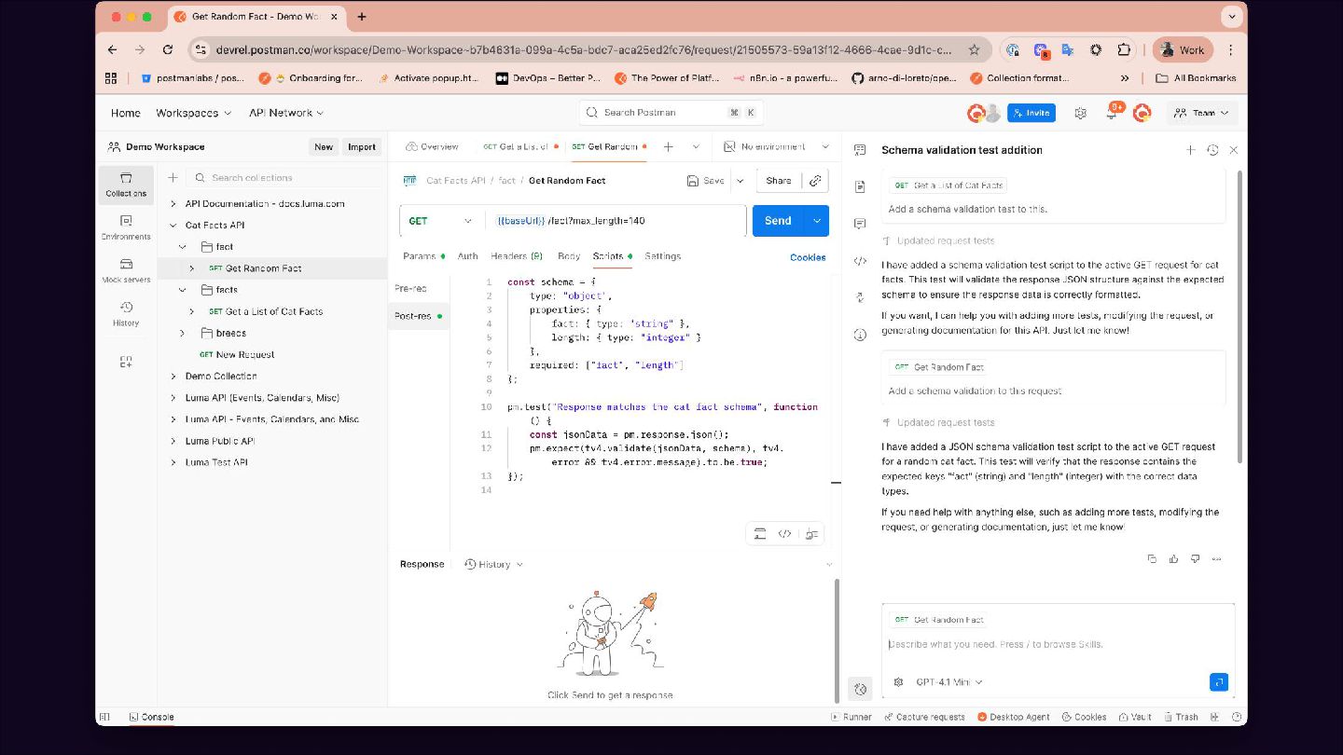Image resolution: width=1343 pixels, height=755 pixels.
Task: Click the copy request link icon
Action: pos(815,181)
